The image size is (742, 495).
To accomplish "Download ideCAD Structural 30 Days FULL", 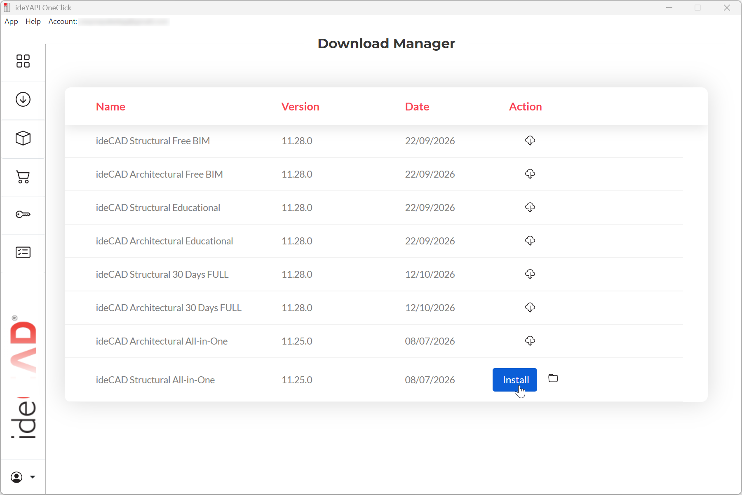I will click(x=530, y=274).
